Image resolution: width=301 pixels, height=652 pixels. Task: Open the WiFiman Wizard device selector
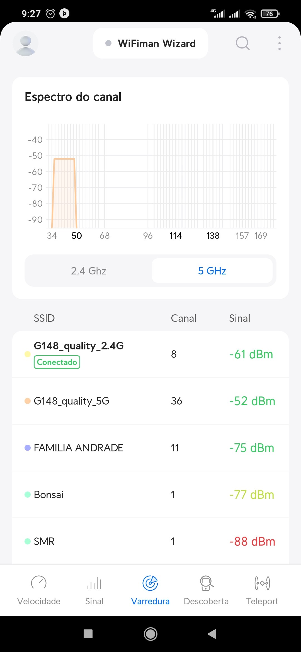(151, 43)
